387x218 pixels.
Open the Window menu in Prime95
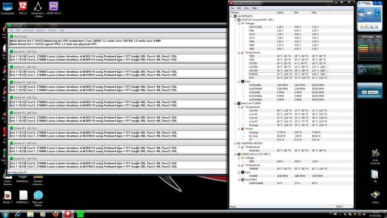coord(52,30)
